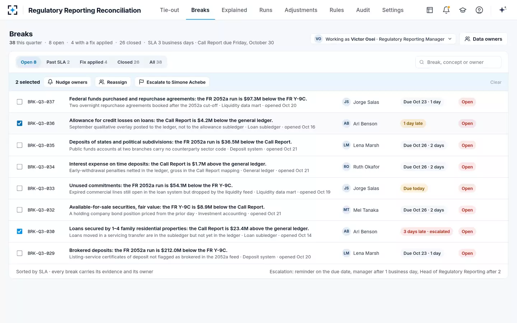
Task: Open the graduation cap learning icon
Action: pyautogui.click(x=463, y=10)
